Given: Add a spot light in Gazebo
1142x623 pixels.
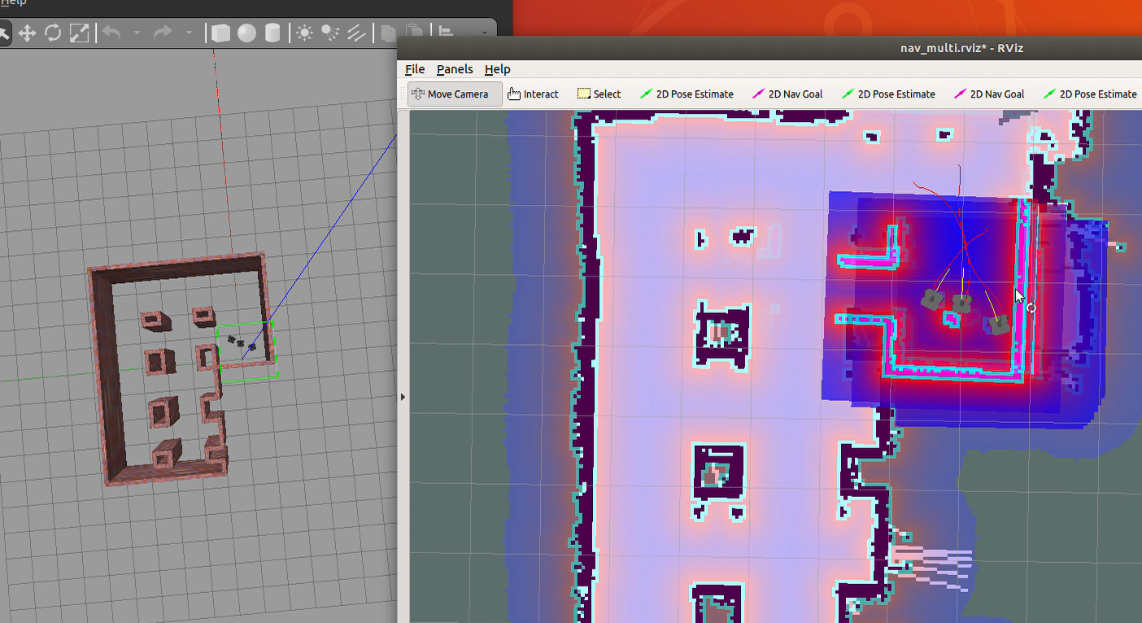Looking at the screenshot, I should pos(330,33).
